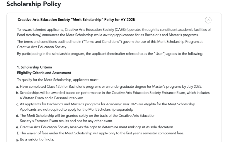This screenshot has width=235, height=142.
Task: Click item c about Academic Year 2025 eligibility
Action: tap(108, 104)
